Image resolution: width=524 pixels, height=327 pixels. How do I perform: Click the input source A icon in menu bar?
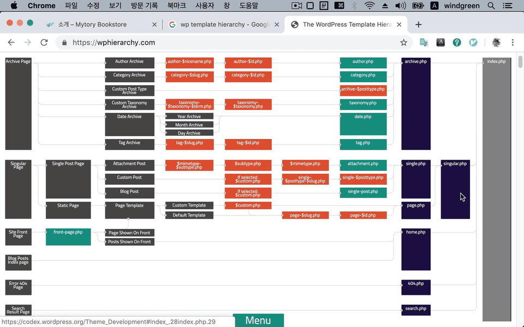[434, 5]
